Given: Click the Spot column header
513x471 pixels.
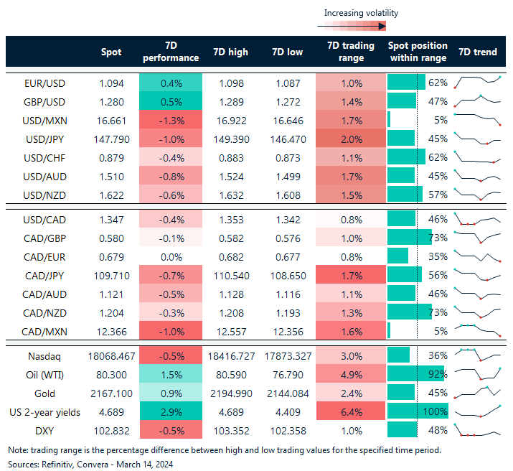Looking at the screenshot, I should pos(111,52).
